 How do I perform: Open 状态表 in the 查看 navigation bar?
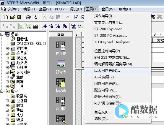61,85
